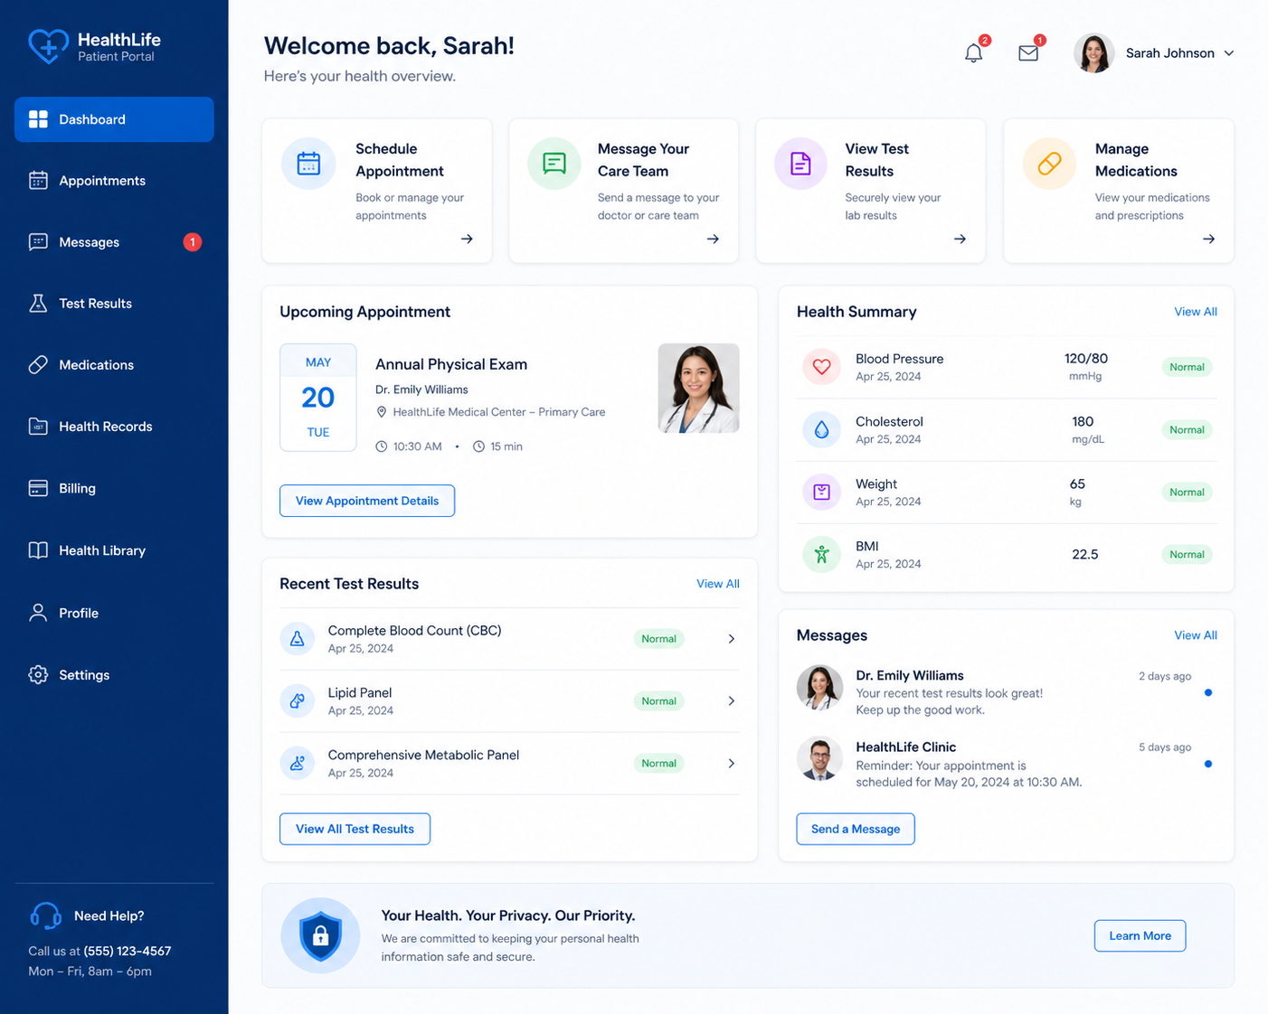The image size is (1268, 1014).
Task: Open the notifications bell icon
Action: [x=973, y=53]
